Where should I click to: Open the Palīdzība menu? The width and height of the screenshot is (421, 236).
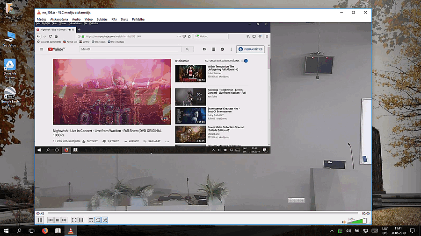(138, 19)
